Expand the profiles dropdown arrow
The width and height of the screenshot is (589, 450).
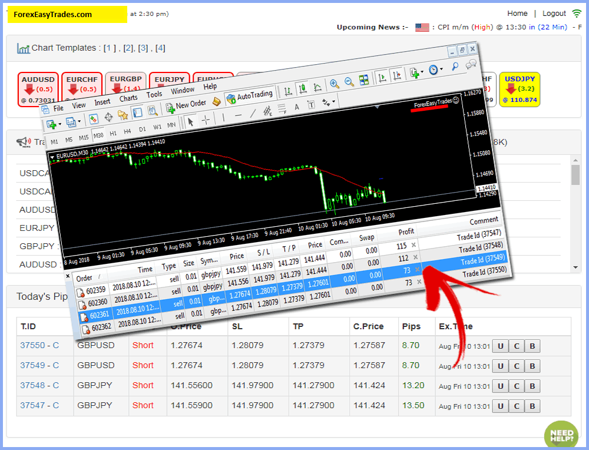[x=79, y=123]
